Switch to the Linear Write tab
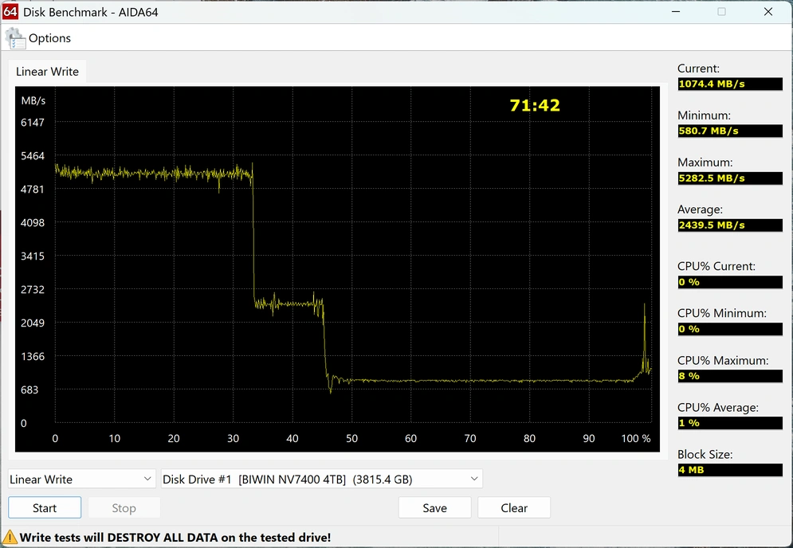This screenshot has width=793, height=548. (x=47, y=72)
